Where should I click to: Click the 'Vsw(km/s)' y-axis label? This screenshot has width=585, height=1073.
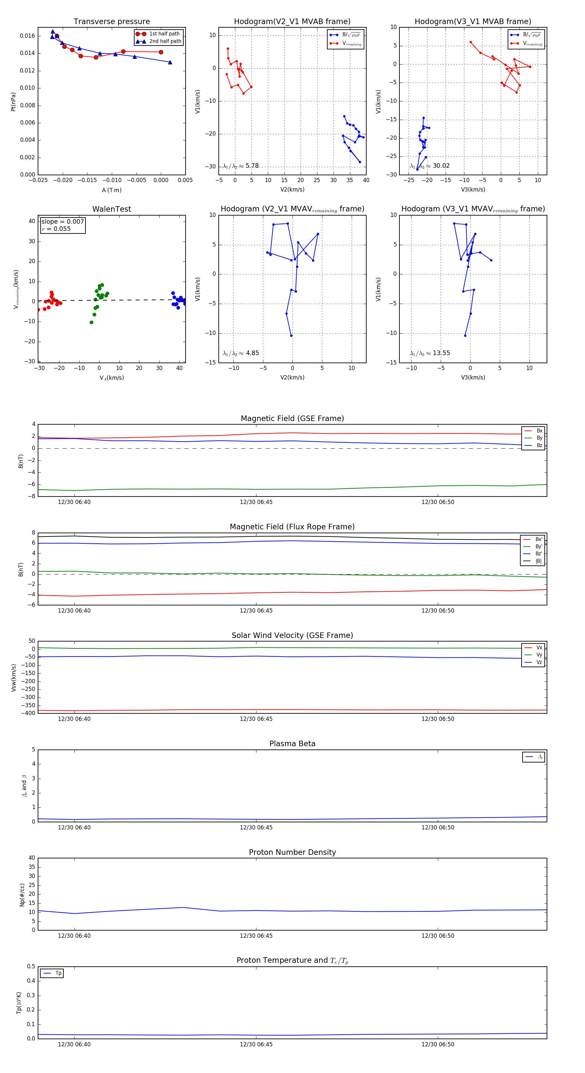14,678
